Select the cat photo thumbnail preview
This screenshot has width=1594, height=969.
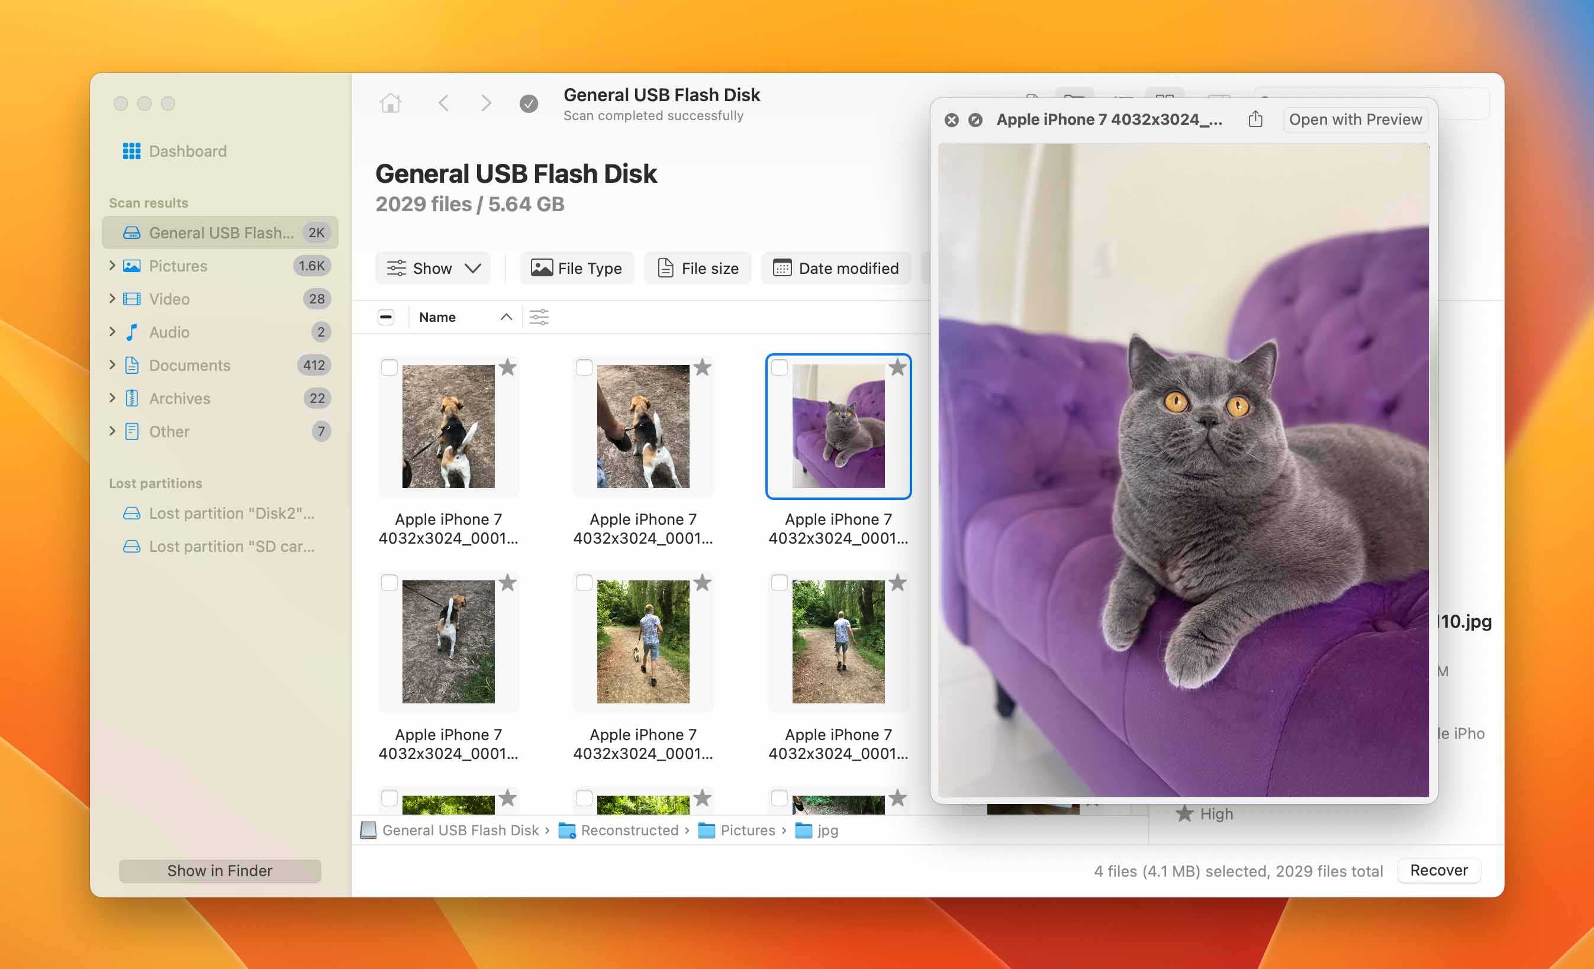pos(839,425)
